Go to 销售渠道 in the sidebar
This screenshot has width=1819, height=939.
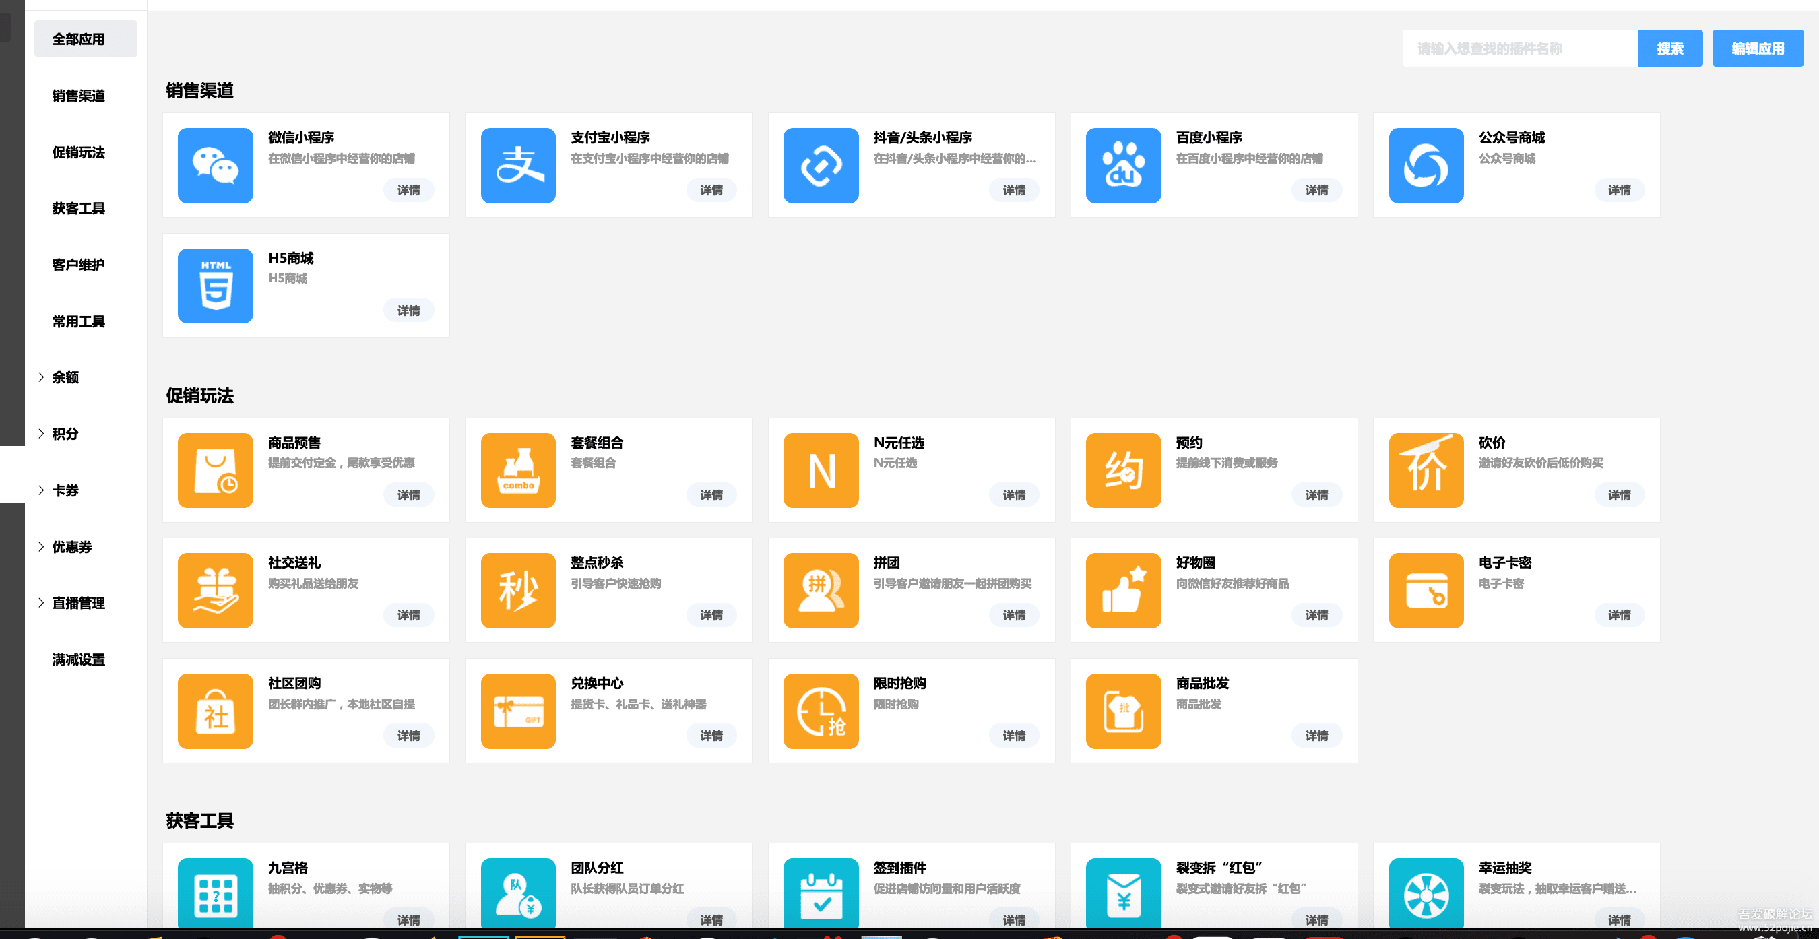78,95
